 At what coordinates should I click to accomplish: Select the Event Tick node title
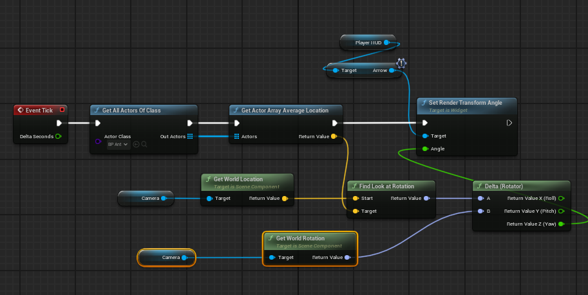41,110
